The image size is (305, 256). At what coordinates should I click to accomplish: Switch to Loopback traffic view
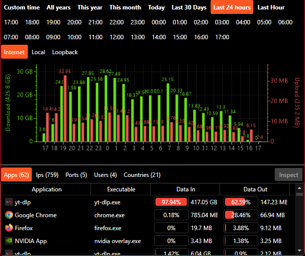[x=65, y=52]
